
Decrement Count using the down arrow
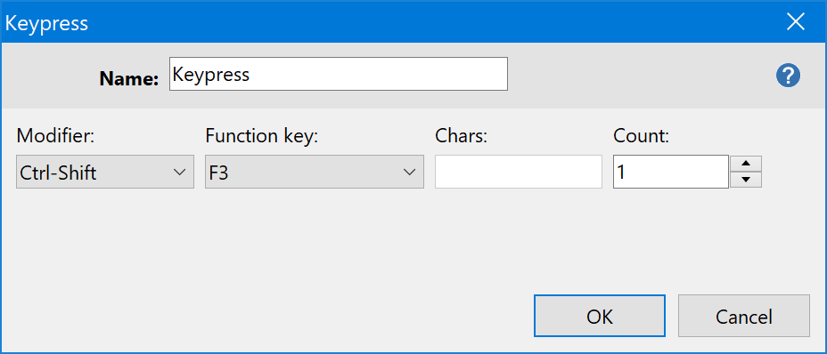tap(746, 180)
